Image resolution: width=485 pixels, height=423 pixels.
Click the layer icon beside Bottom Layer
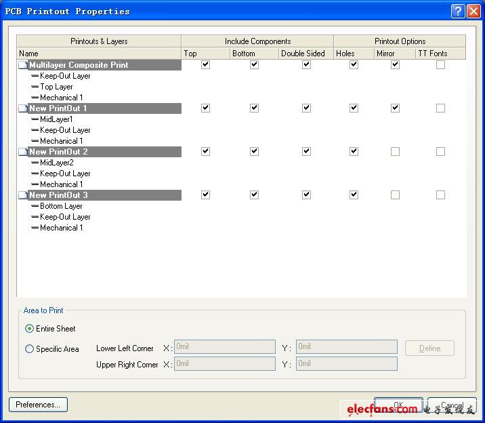click(x=35, y=206)
